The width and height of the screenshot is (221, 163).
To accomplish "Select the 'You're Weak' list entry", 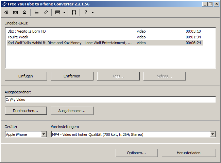I will pos(18,37).
